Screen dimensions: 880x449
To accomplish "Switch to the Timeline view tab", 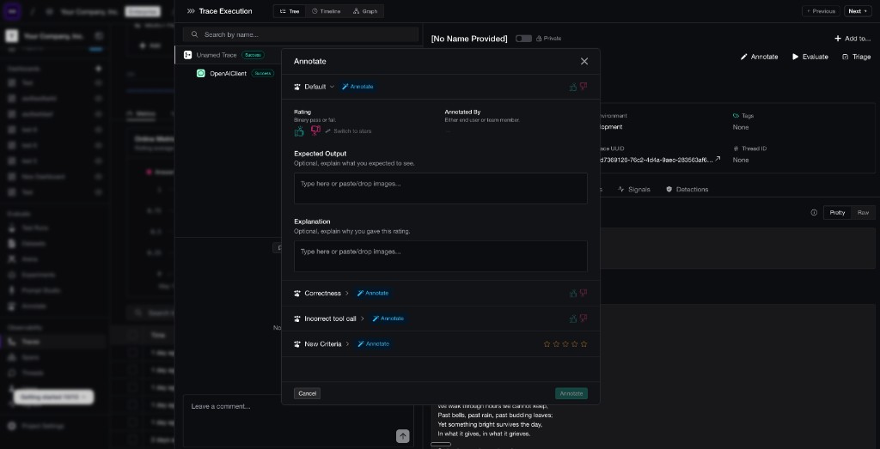I will click(326, 11).
